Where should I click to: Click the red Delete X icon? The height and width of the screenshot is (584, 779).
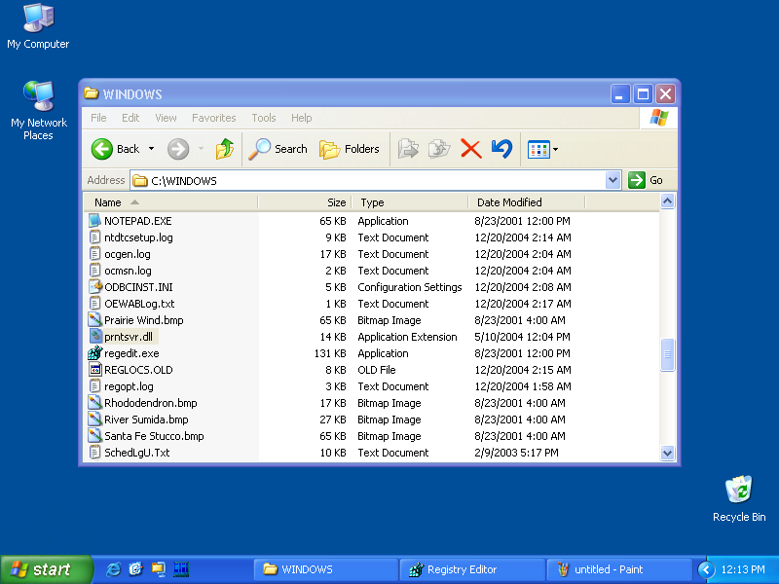coord(470,149)
